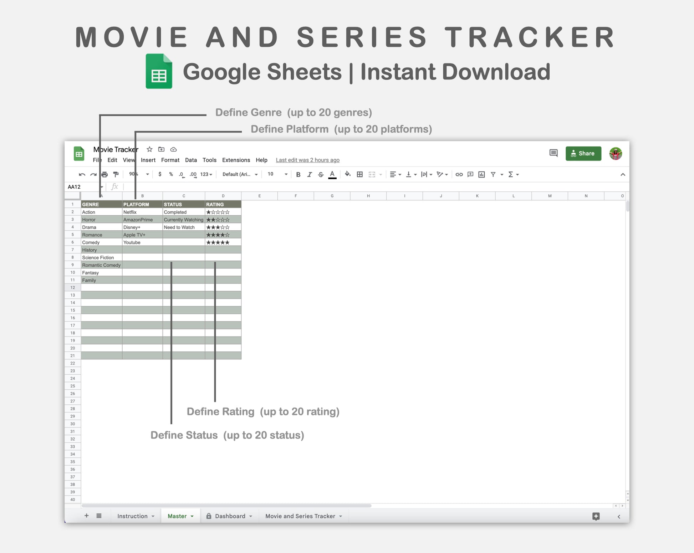Click the text color underlined A
Screen dimensions: 694x553
click(332, 174)
